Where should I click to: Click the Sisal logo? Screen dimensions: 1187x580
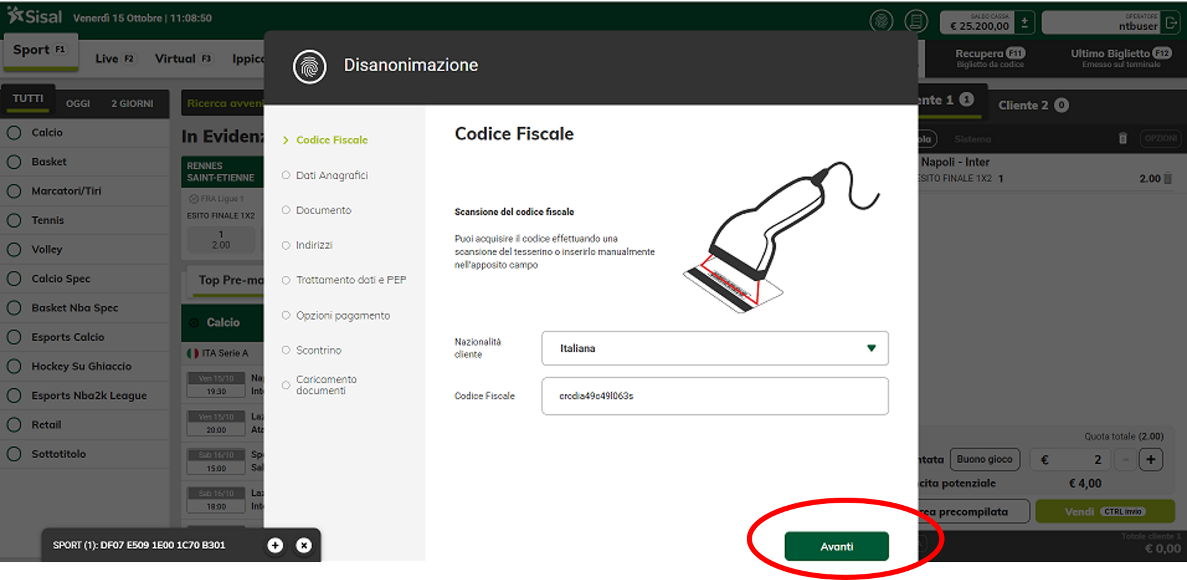click(35, 16)
